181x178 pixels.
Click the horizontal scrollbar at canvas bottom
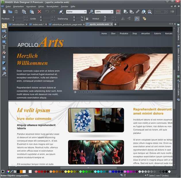(x=88, y=168)
